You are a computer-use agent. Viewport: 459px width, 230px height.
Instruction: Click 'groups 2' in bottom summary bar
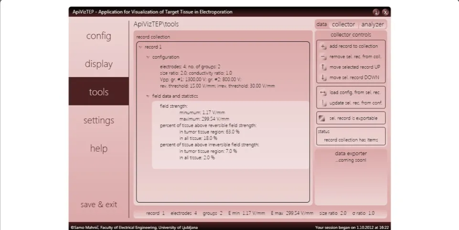[x=213, y=213]
